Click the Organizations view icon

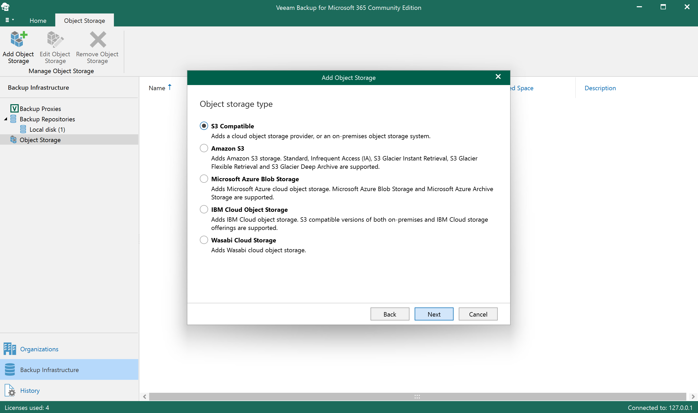point(9,349)
